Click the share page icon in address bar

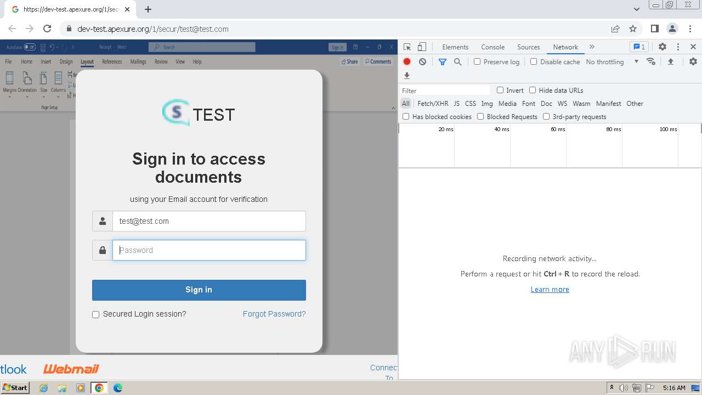pos(615,29)
